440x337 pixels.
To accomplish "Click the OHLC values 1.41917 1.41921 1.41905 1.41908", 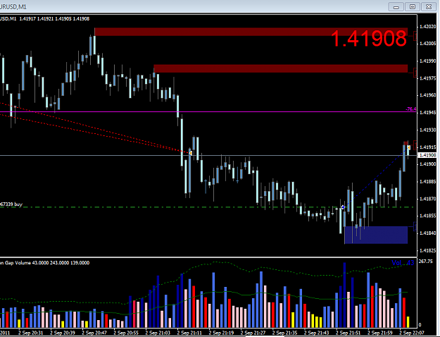I will tap(54, 19).
